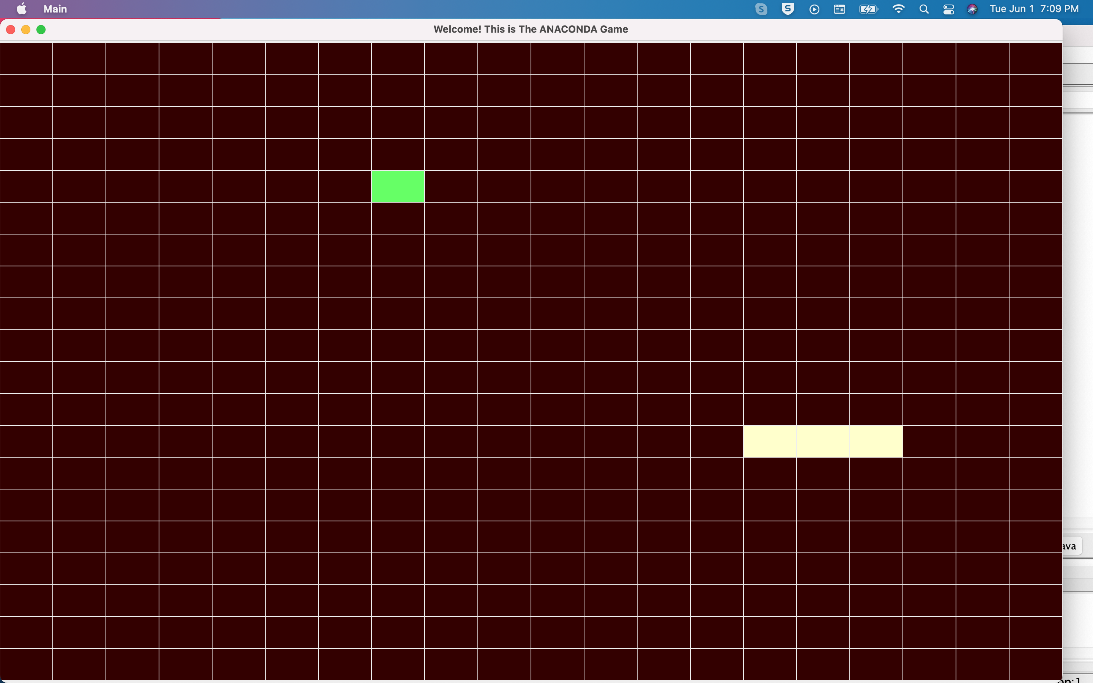Image resolution: width=1093 pixels, height=683 pixels.
Task: Click the 'ava' tab in the background window
Action: [x=1072, y=546]
